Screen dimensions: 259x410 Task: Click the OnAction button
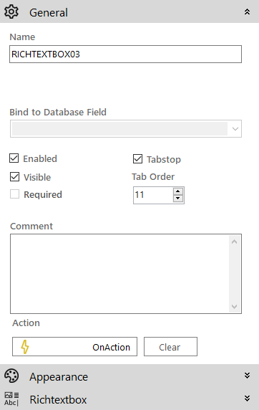74,347
